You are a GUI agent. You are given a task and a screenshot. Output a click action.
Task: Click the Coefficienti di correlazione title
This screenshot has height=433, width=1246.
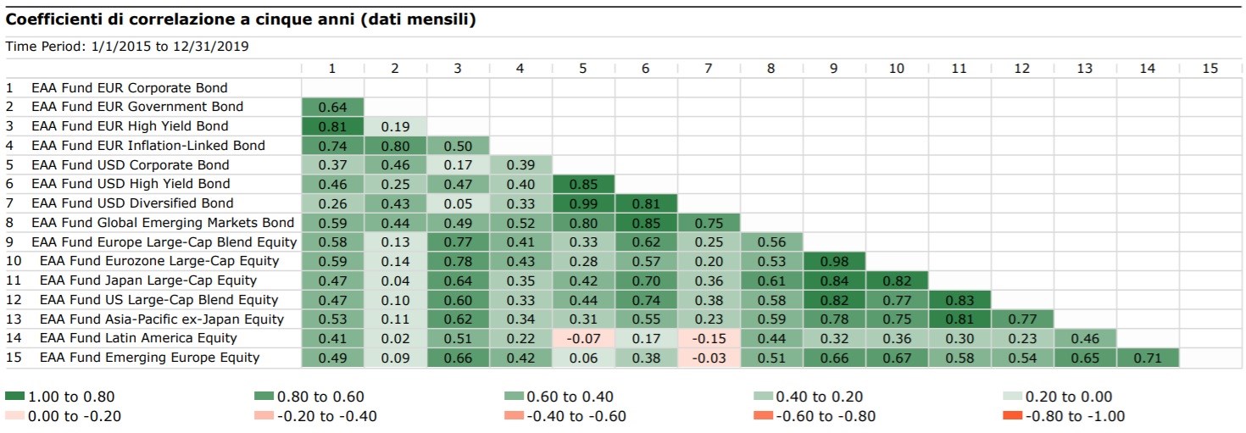[x=241, y=19]
